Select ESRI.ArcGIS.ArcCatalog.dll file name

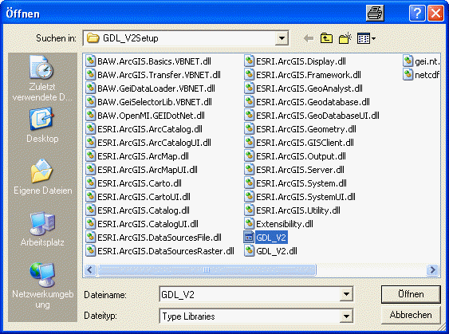(150, 129)
